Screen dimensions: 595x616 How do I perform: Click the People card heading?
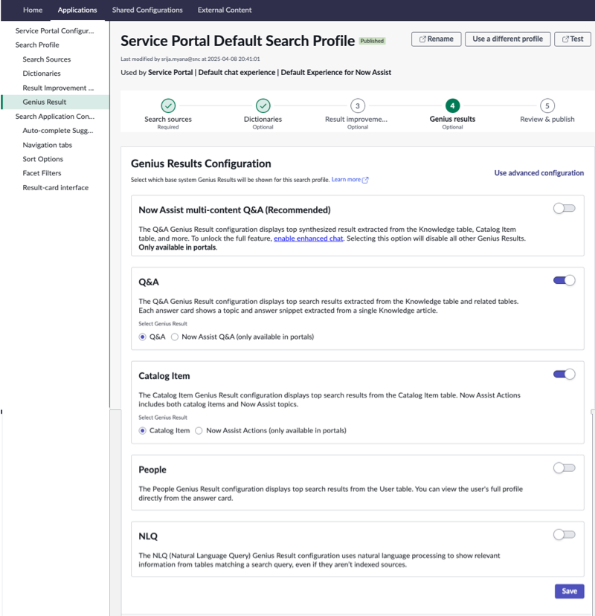point(152,470)
